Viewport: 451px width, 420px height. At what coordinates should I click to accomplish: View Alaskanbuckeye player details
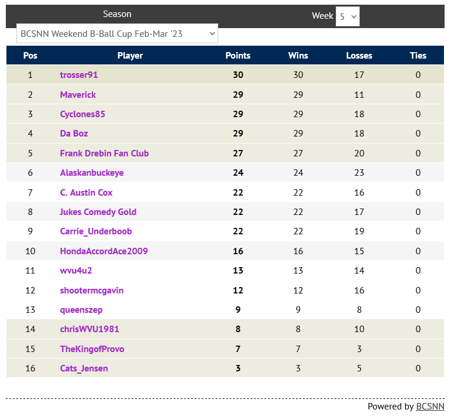92,173
